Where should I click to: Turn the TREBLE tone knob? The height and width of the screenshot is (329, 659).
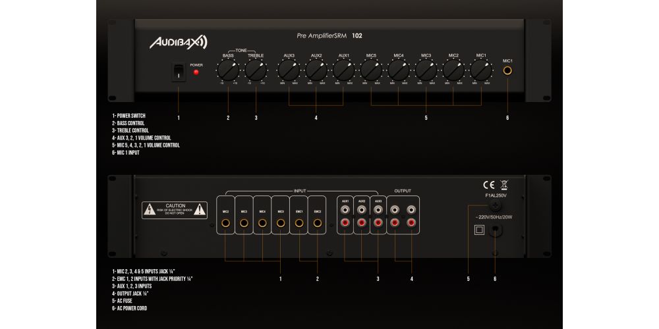(x=256, y=70)
